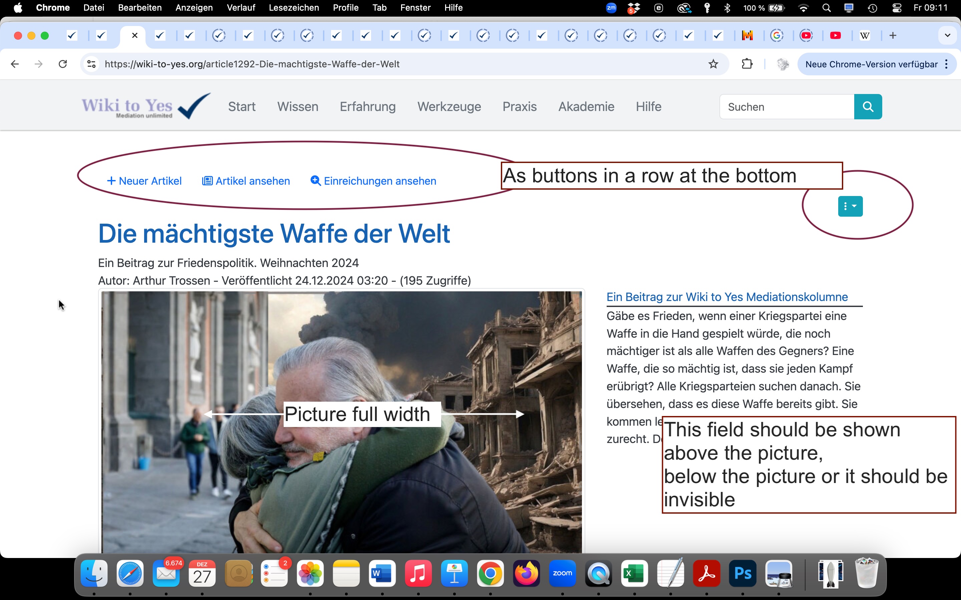Click the Wiki to Yes logo
The image size is (961, 600).
[145, 106]
